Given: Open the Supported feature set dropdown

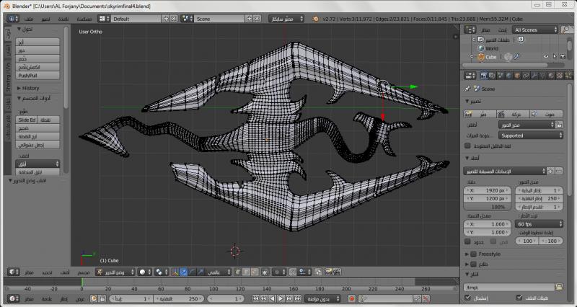Looking at the screenshot, I should point(530,135).
